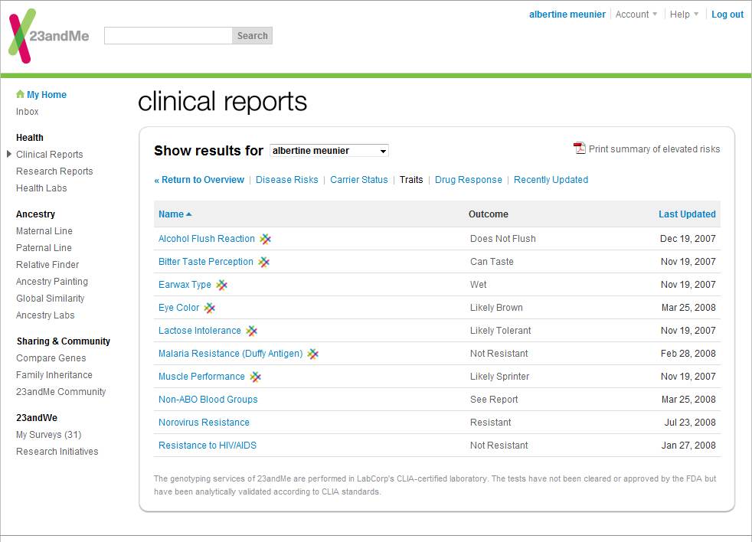This screenshot has height=542, width=752.
Task: Sort the table by Last Updated
Action: (x=687, y=214)
